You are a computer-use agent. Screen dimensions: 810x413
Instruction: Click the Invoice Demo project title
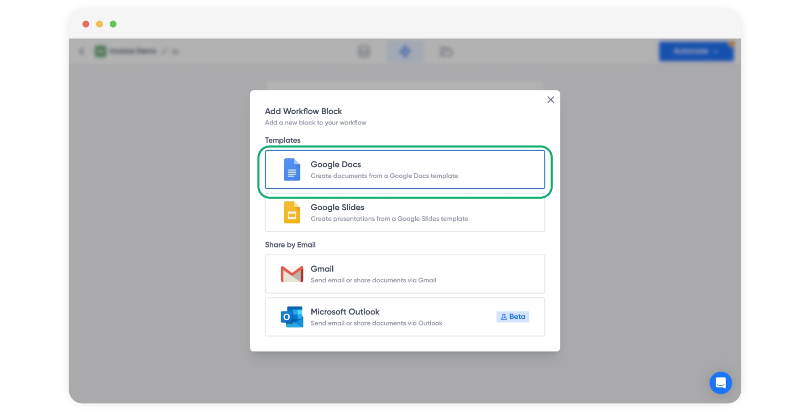click(133, 51)
